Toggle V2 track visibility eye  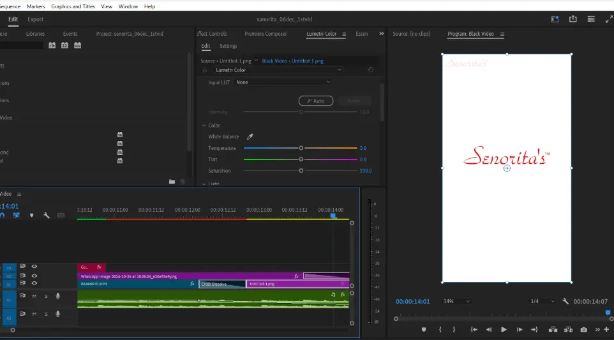[34, 276]
